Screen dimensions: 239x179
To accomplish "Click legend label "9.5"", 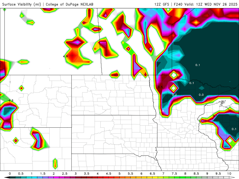I will [218, 174].
